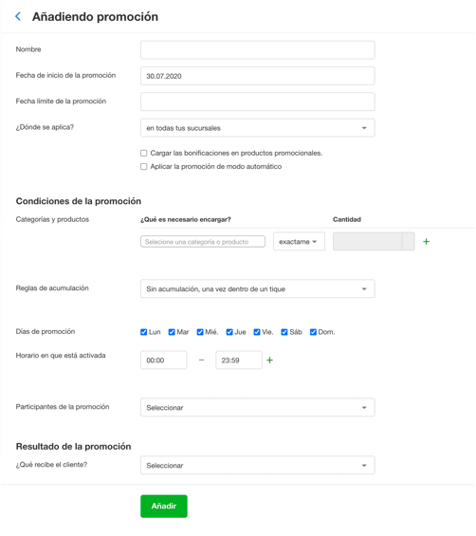Click the green Añadir button
Image resolution: width=476 pixels, height=536 pixels.
(164, 507)
